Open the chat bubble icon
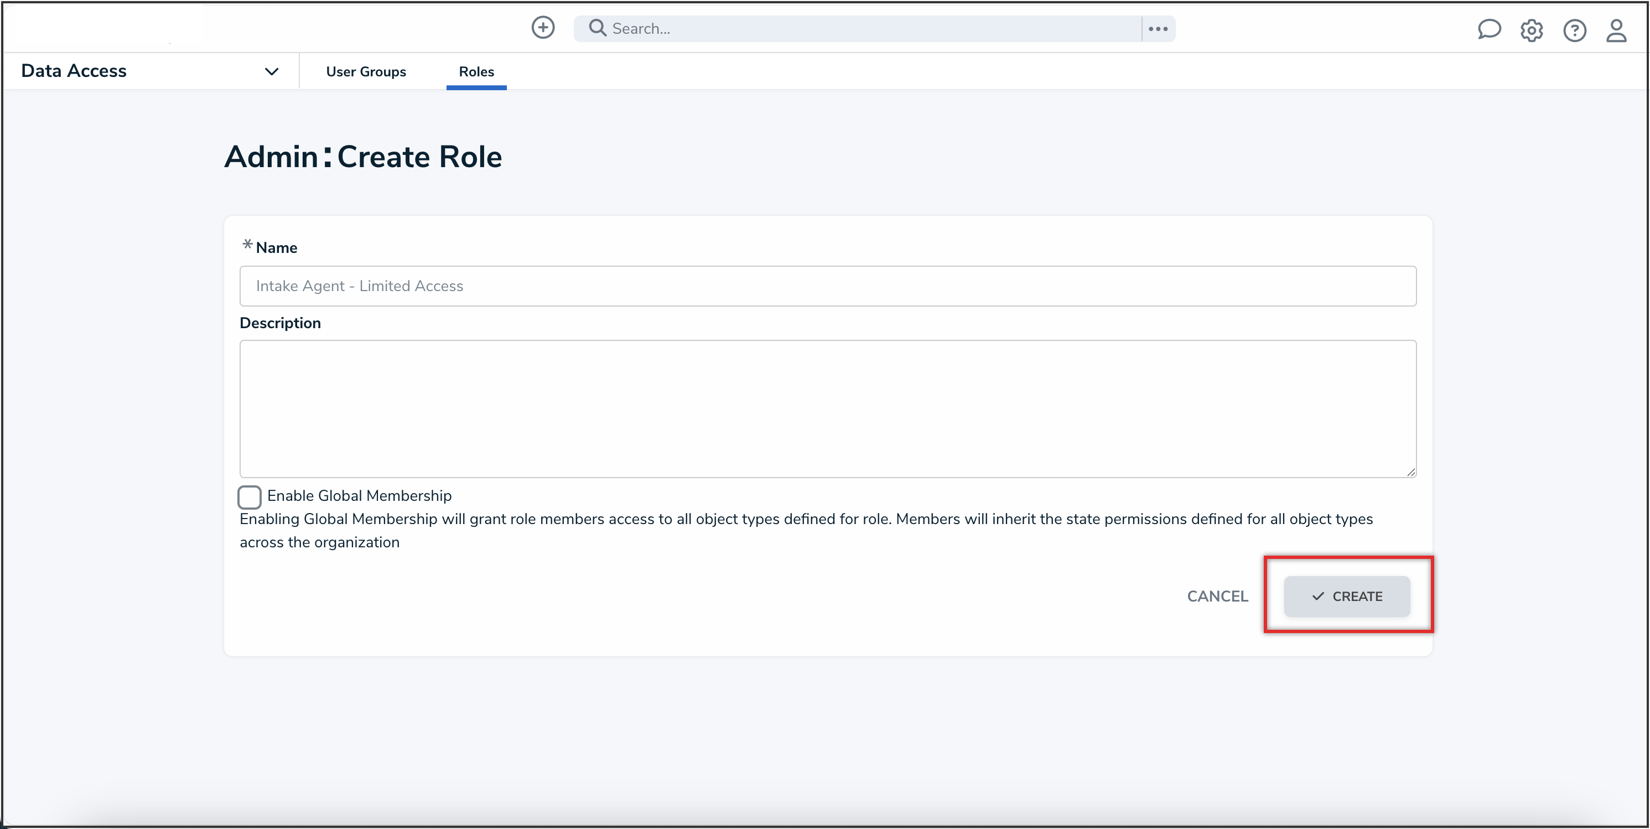Image resolution: width=1650 pixels, height=829 pixels. [x=1488, y=29]
